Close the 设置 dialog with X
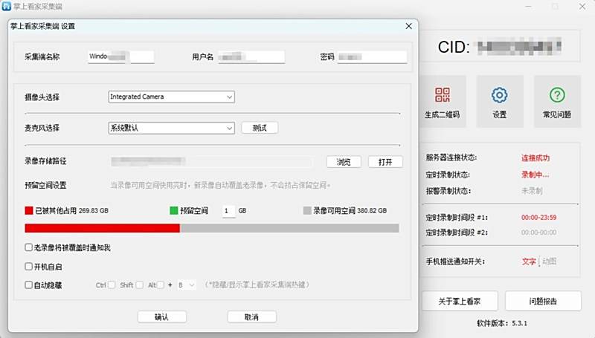 pyautogui.click(x=408, y=26)
